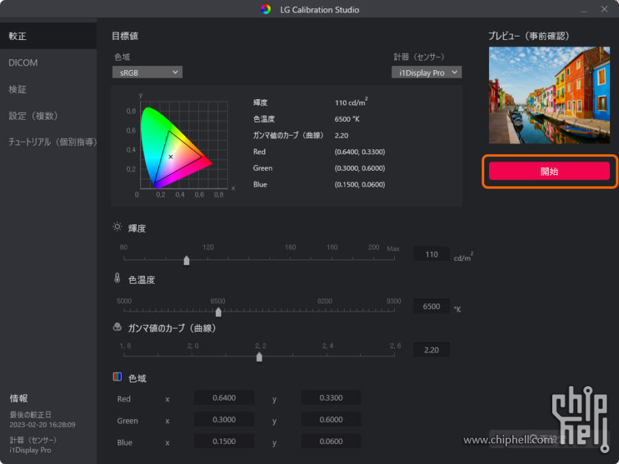The width and height of the screenshot is (619, 464).
Task: Click the 輝度 brightness slider handle
Action: (x=186, y=260)
